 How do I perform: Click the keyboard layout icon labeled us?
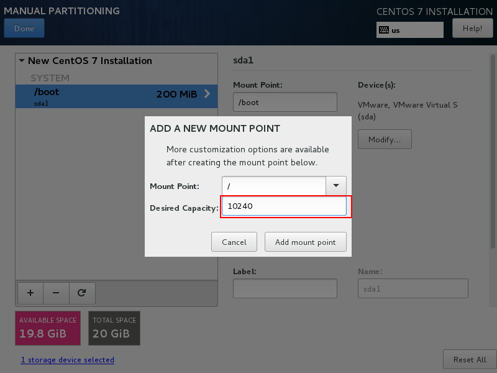[x=384, y=30]
